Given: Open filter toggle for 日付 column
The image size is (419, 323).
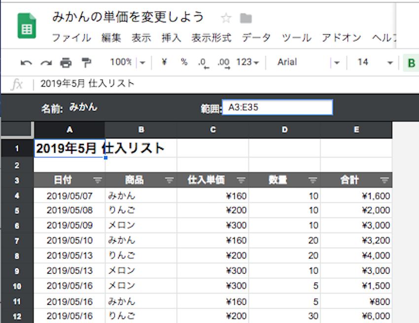Looking at the screenshot, I should tap(98, 180).
